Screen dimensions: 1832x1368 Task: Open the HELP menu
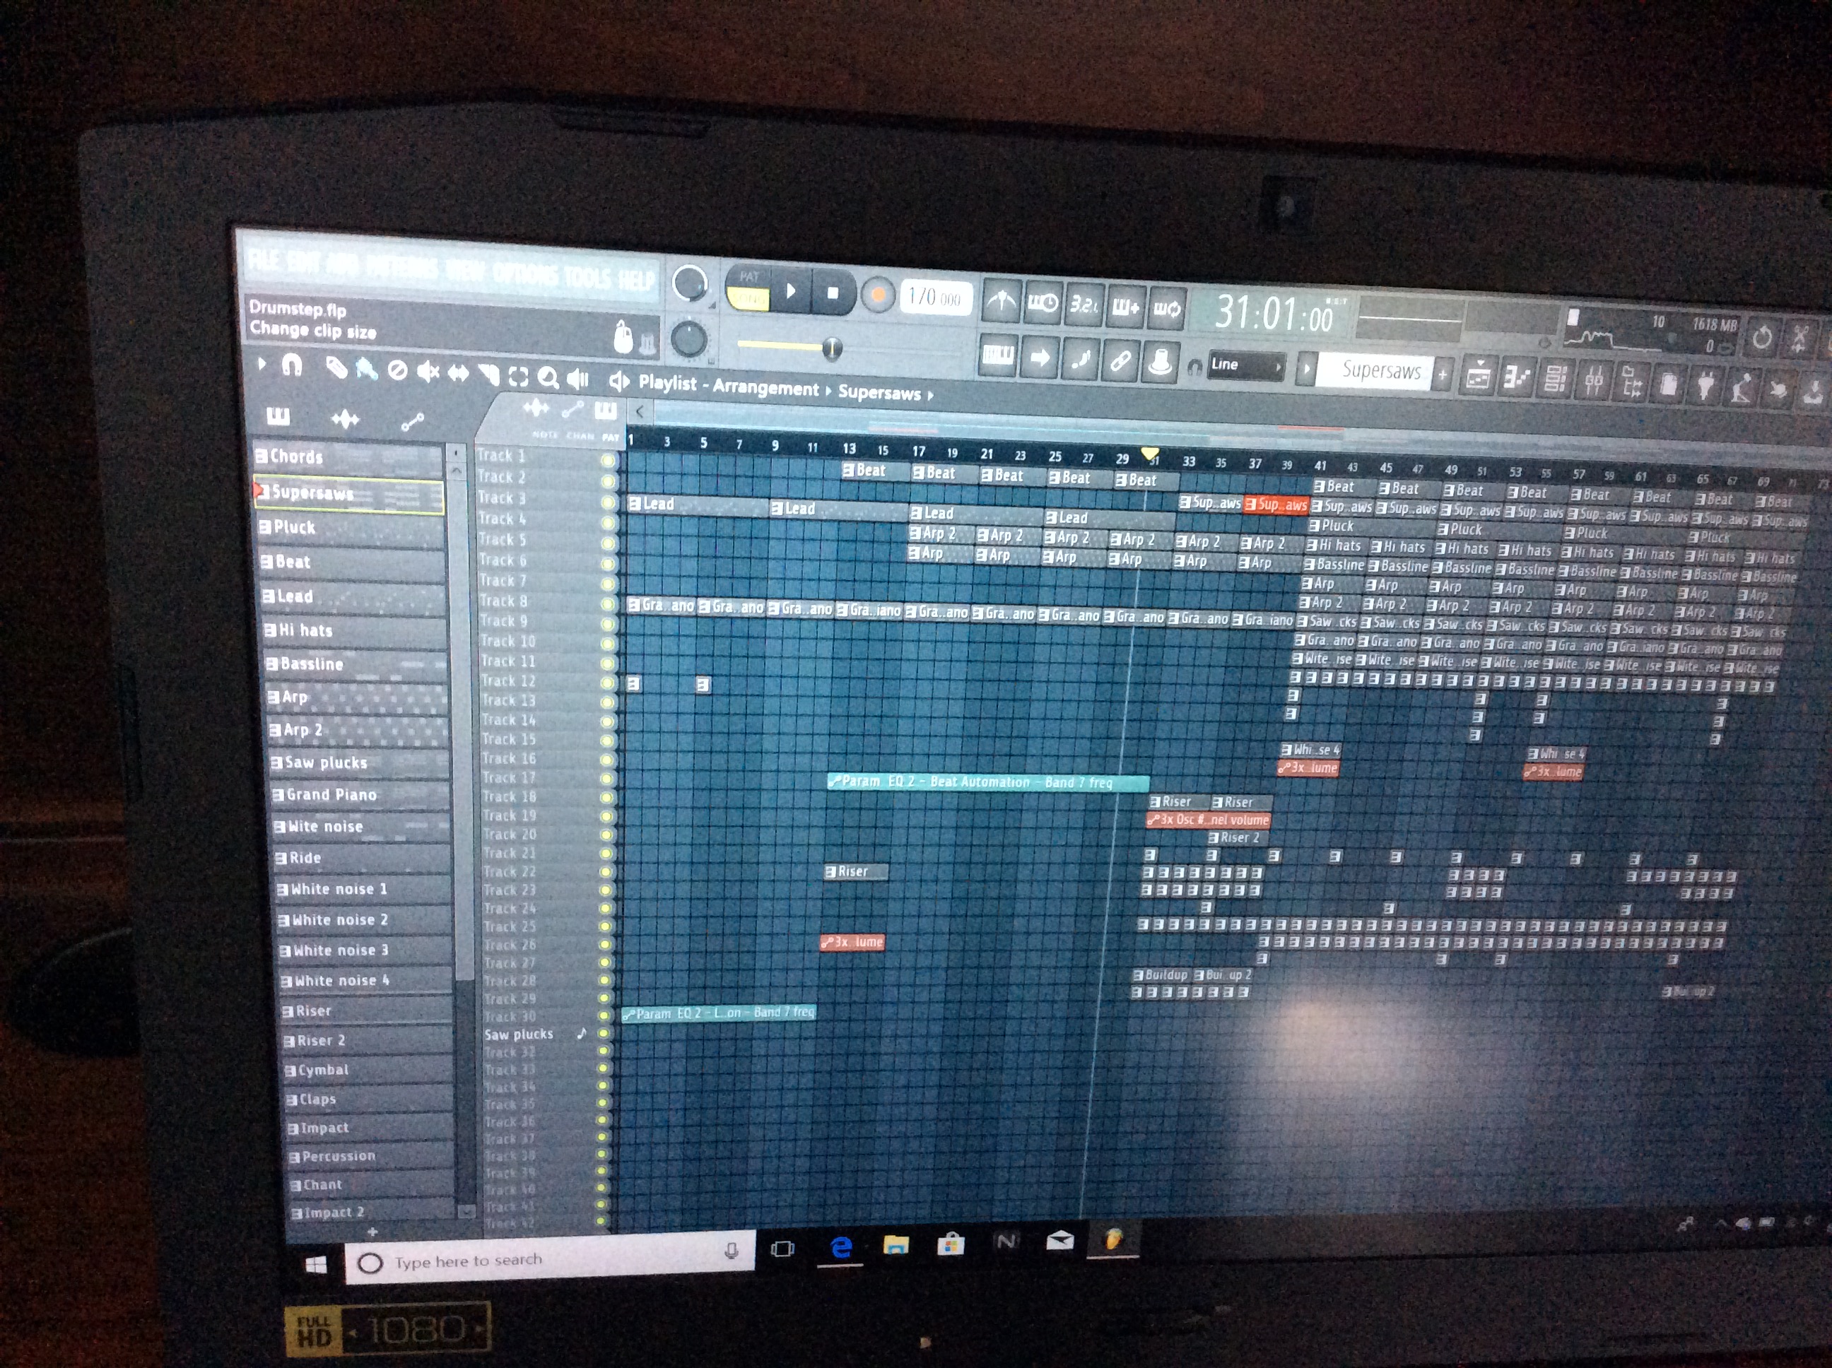coord(636,279)
